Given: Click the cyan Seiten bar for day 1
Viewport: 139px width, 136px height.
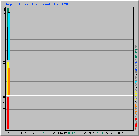Looking at the screenshot, I should pyautogui.click(x=9, y=36).
